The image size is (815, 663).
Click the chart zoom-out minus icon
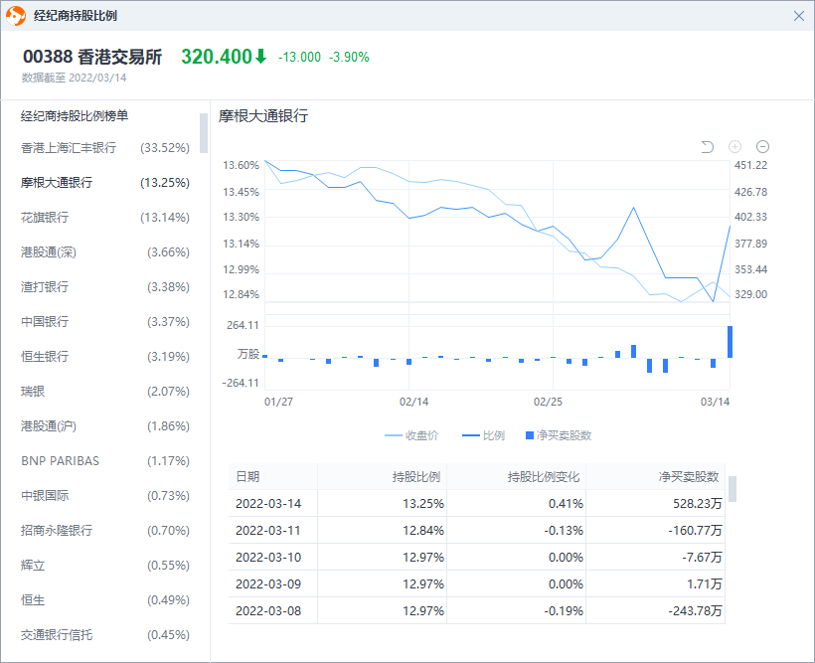(762, 147)
